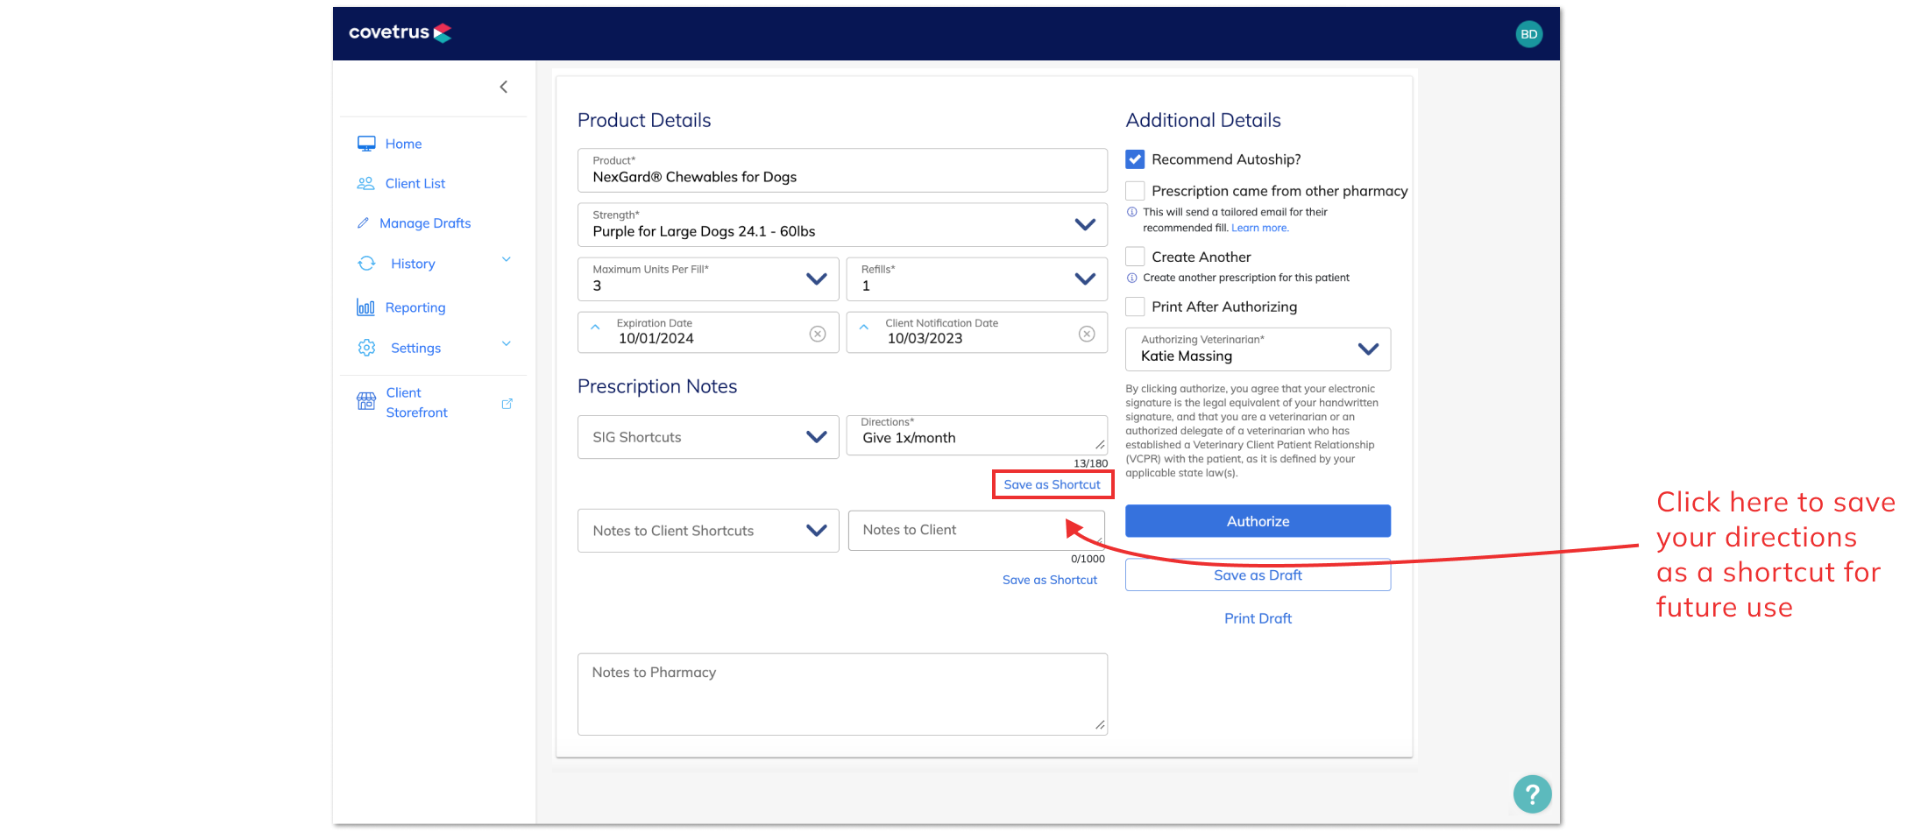Collapse the sidebar with the back chevron
The image size is (1928, 839).
[504, 87]
